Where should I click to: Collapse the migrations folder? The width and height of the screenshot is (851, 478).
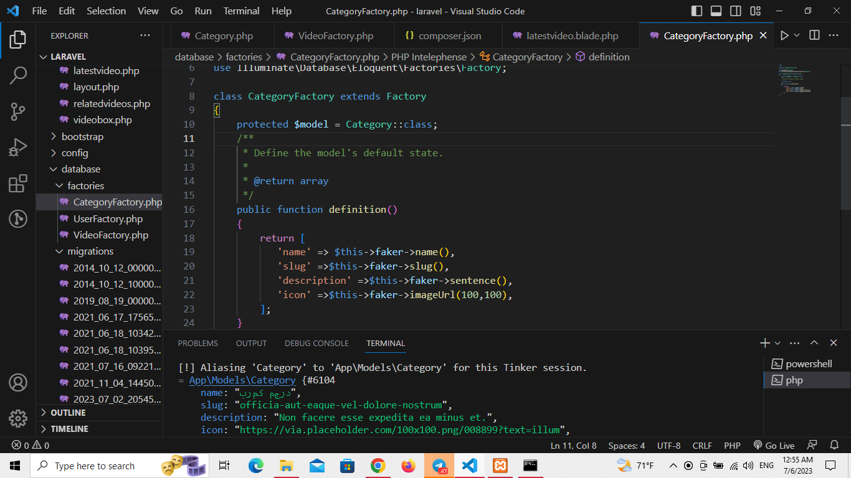[100, 251]
